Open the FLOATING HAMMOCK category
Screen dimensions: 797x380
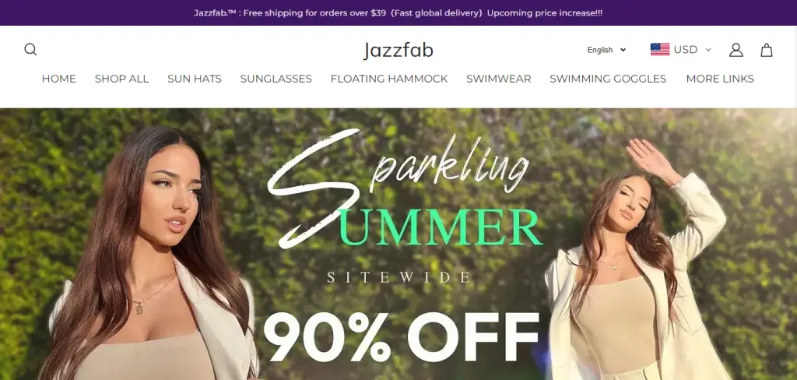[389, 79]
